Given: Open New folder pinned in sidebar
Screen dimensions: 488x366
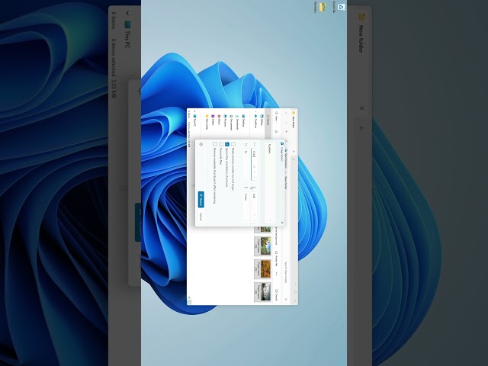Looking at the screenshot, I should [x=207, y=122].
